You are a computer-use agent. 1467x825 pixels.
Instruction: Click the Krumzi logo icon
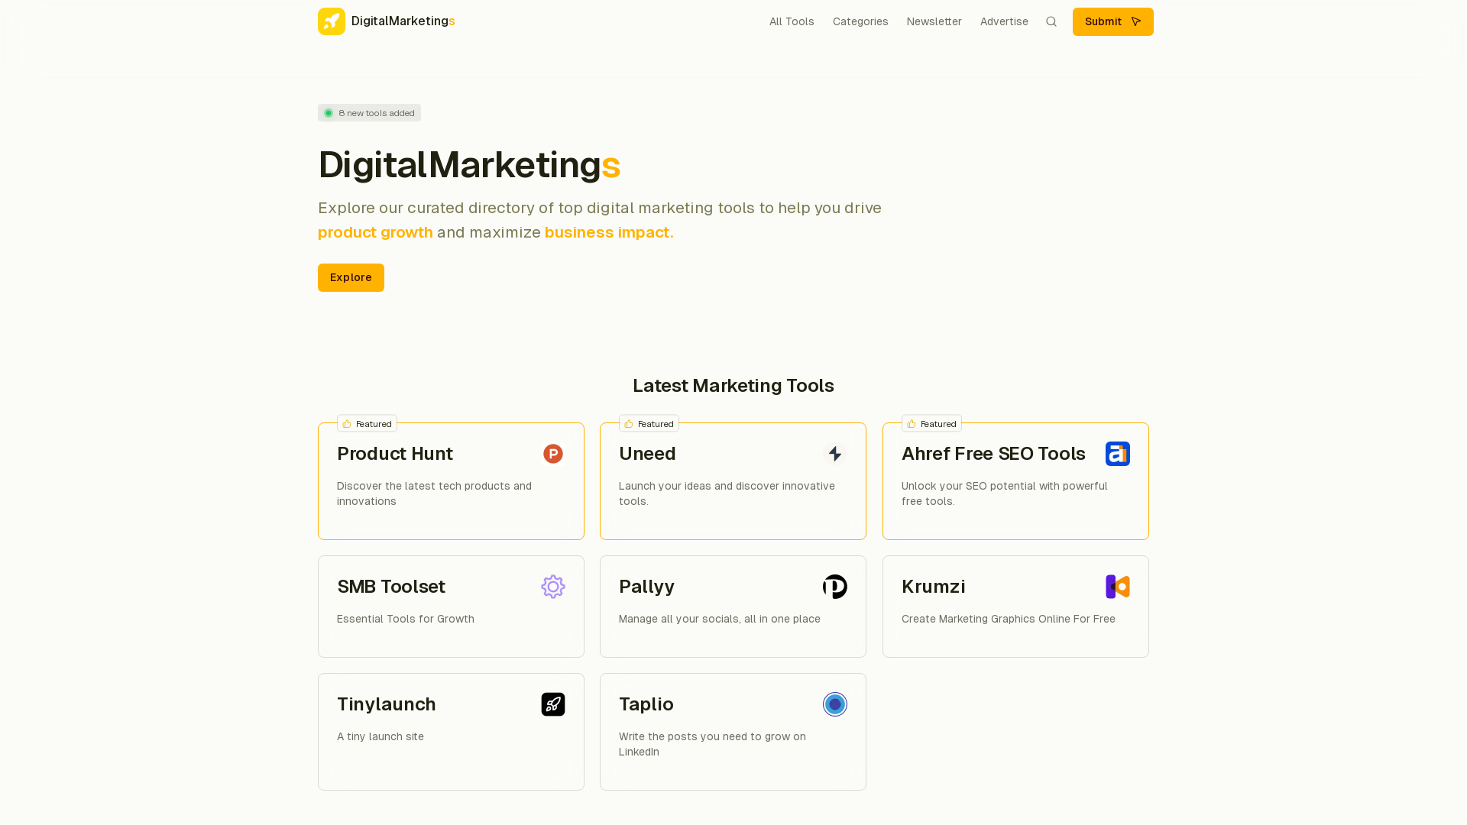1118,587
